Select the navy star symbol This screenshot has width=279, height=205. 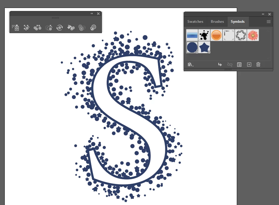(204, 47)
